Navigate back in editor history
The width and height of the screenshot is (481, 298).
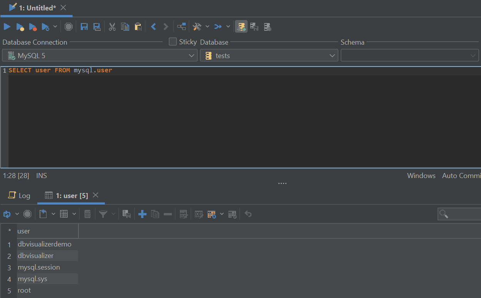click(153, 27)
